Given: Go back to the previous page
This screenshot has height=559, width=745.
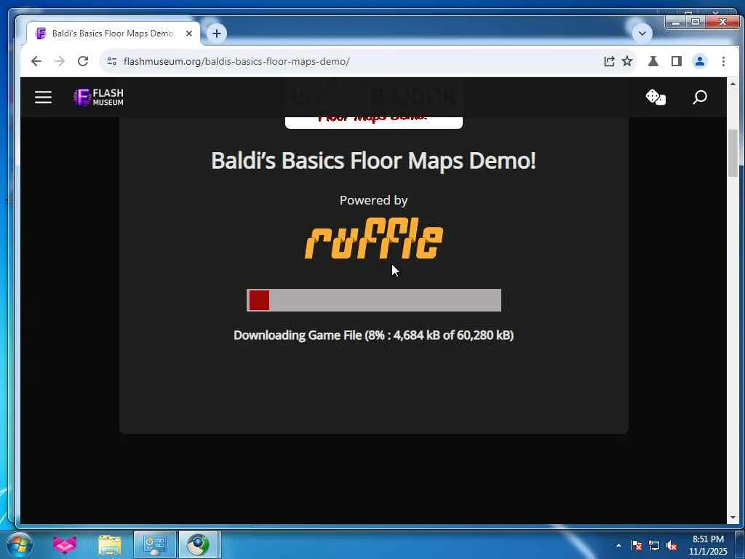Looking at the screenshot, I should [x=36, y=61].
